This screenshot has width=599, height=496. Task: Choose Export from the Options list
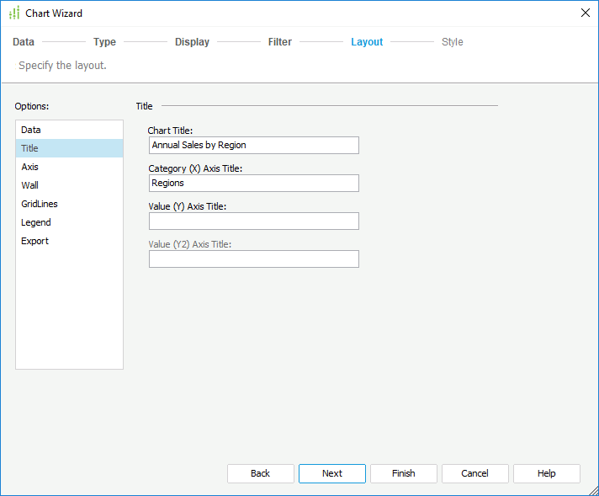pyautogui.click(x=35, y=241)
